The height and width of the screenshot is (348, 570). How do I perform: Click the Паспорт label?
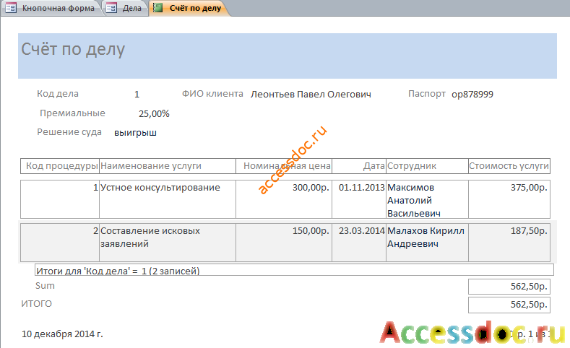(x=427, y=94)
